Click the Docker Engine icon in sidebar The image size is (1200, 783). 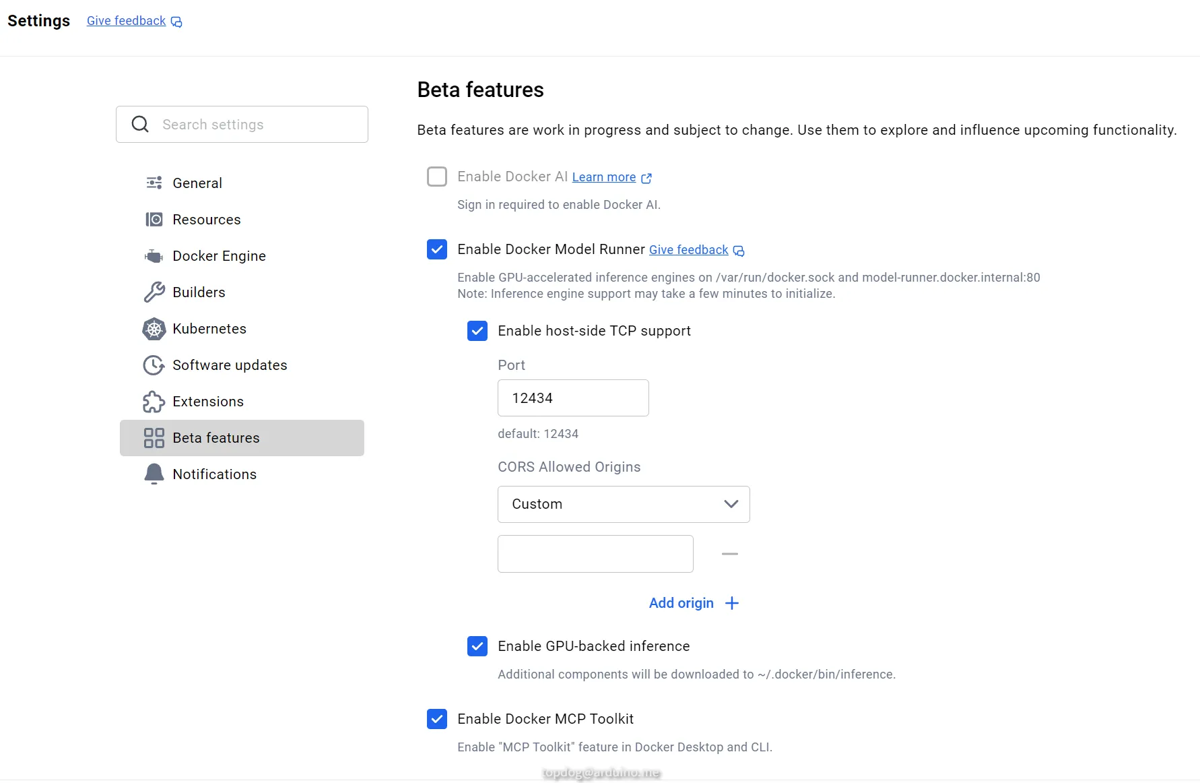coord(154,256)
